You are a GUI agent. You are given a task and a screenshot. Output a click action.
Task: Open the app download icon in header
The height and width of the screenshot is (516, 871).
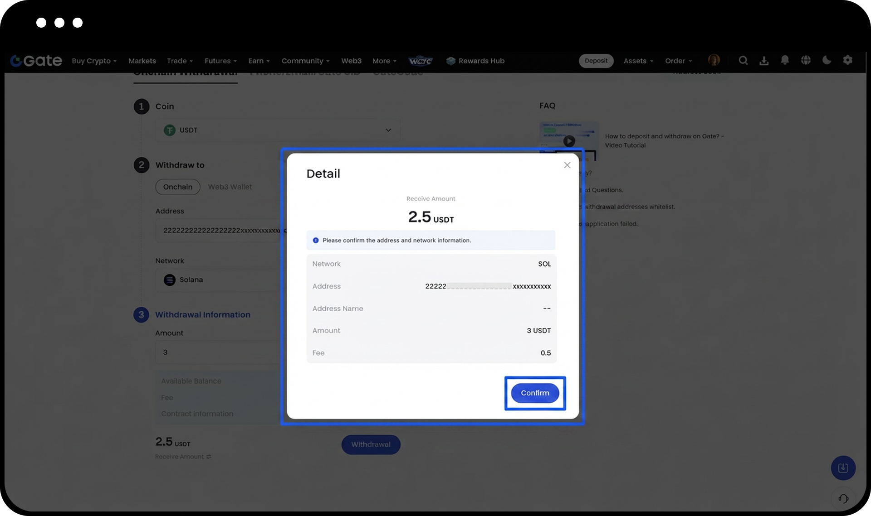[764, 60]
